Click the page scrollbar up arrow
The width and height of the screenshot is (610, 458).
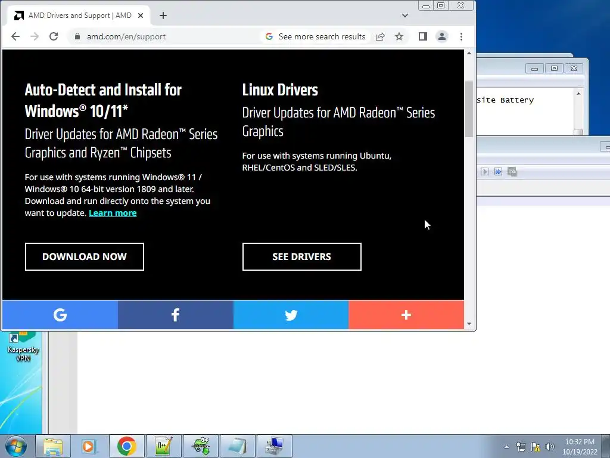coord(469,53)
